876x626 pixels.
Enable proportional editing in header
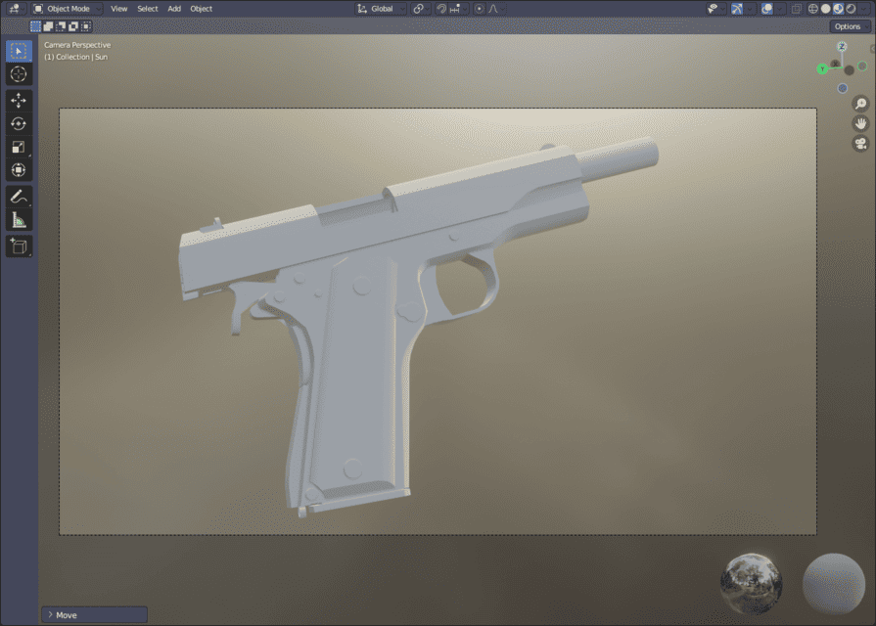[x=480, y=9]
